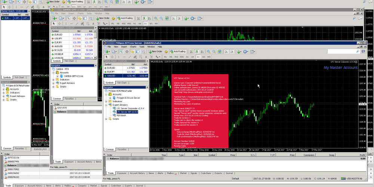Viewport: 374px width, 187px height.
Task: Open Templates dropdown in FXOpen toolbar
Action: [252, 52]
